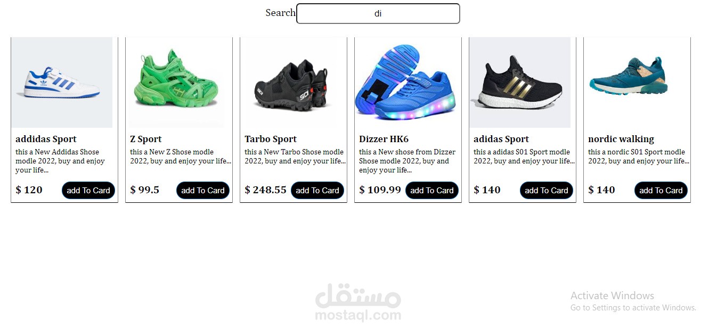Viewport: 717px width, 329px height.
Task: Open the black and gold adidas shoe image
Action: (520, 83)
